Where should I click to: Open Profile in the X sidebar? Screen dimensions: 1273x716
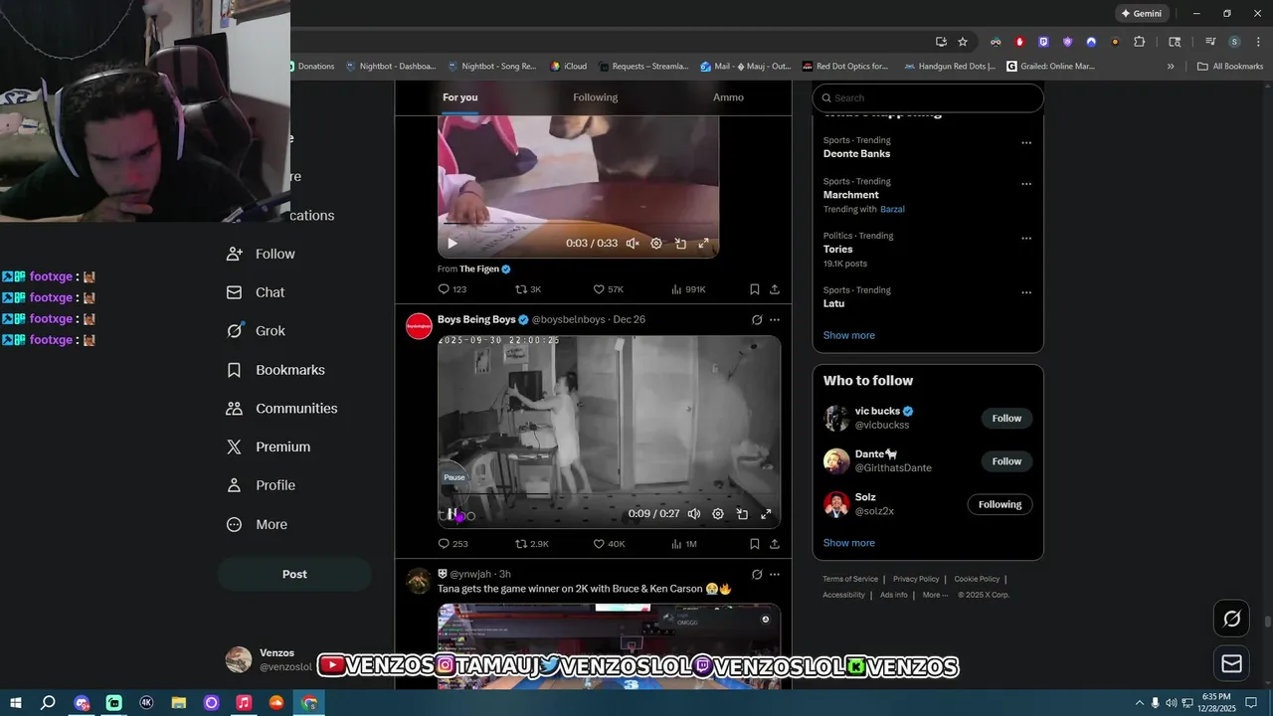tap(262, 485)
